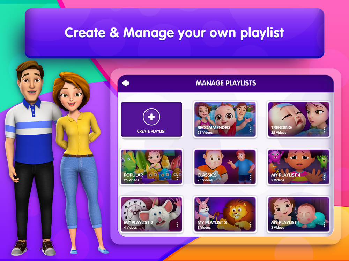Viewport: 349px width, 261px height.
Task: Click the 'CREATE PLAYLIST' label text
Action: (151, 132)
